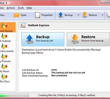Image resolution: width=110 pixels, height=99 pixels.
Task: Select the MS Outlook job icon
Action: coord(4,36)
